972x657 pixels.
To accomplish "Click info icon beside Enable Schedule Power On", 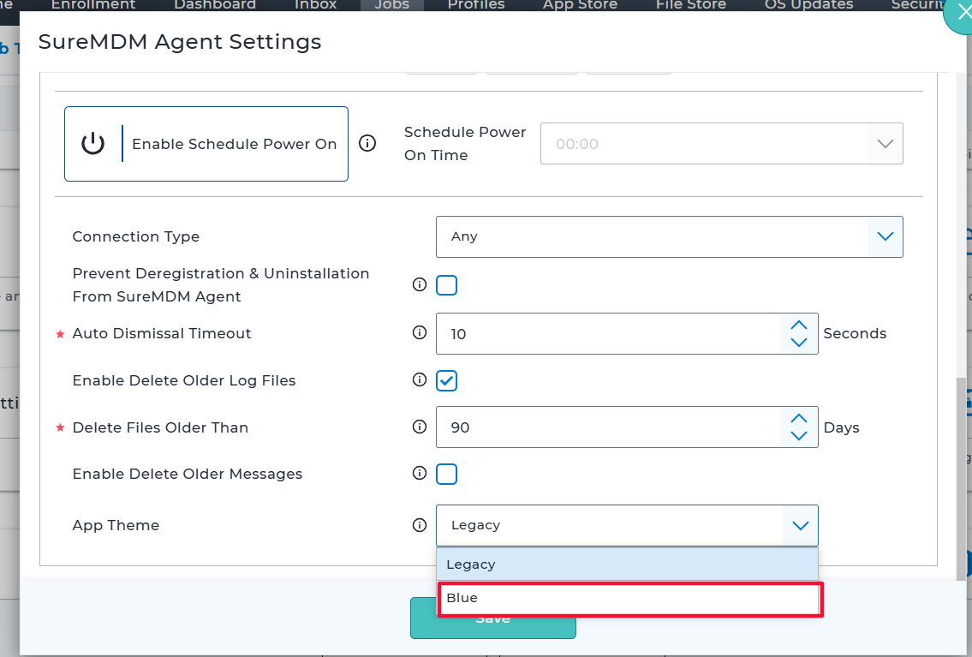I will [367, 144].
